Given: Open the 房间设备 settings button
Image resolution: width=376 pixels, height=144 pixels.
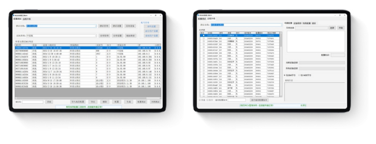Looking at the screenshot, I should pyautogui.click(x=130, y=26).
